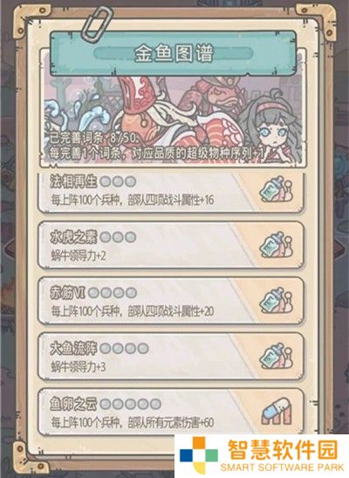349x478 pixels.
Task: Select the third star dot of 水虎之寨
Action: [x=131, y=237]
